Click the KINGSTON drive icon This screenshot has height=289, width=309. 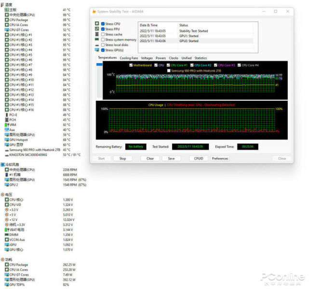[7, 155]
